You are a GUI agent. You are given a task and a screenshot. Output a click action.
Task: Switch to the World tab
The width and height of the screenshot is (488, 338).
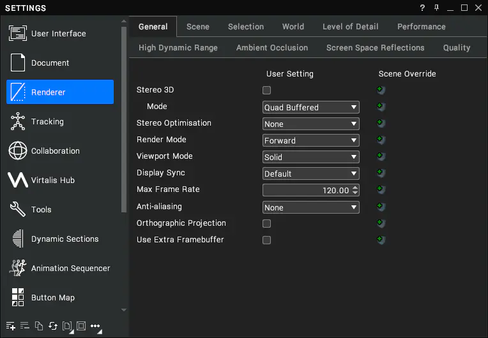click(x=293, y=27)
